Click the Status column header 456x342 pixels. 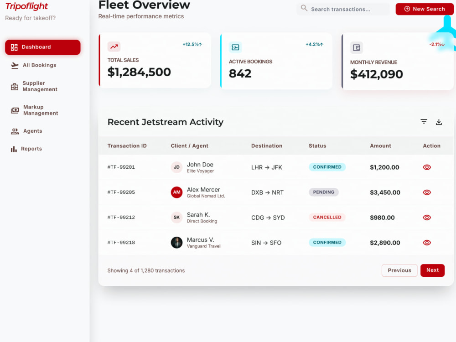tap(317, 146)
